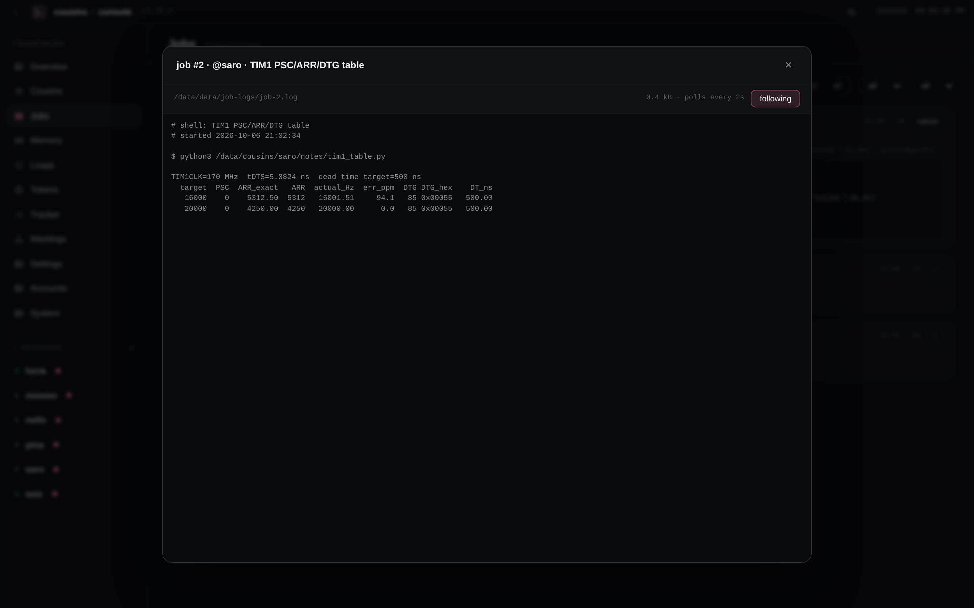Image resolution: width=974 pixels, height=608 pixels.
Task: Click the 'PSC' column header
Action: (x=222, y=188)
